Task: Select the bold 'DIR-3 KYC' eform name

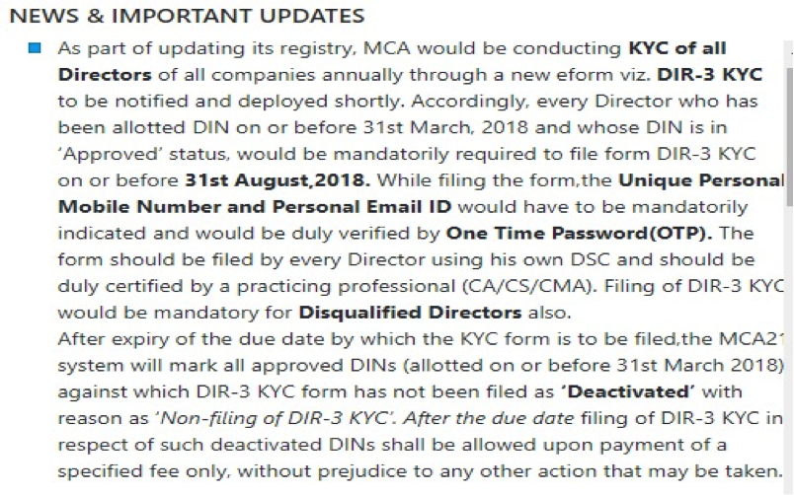Action: click(x=709, y=75)
